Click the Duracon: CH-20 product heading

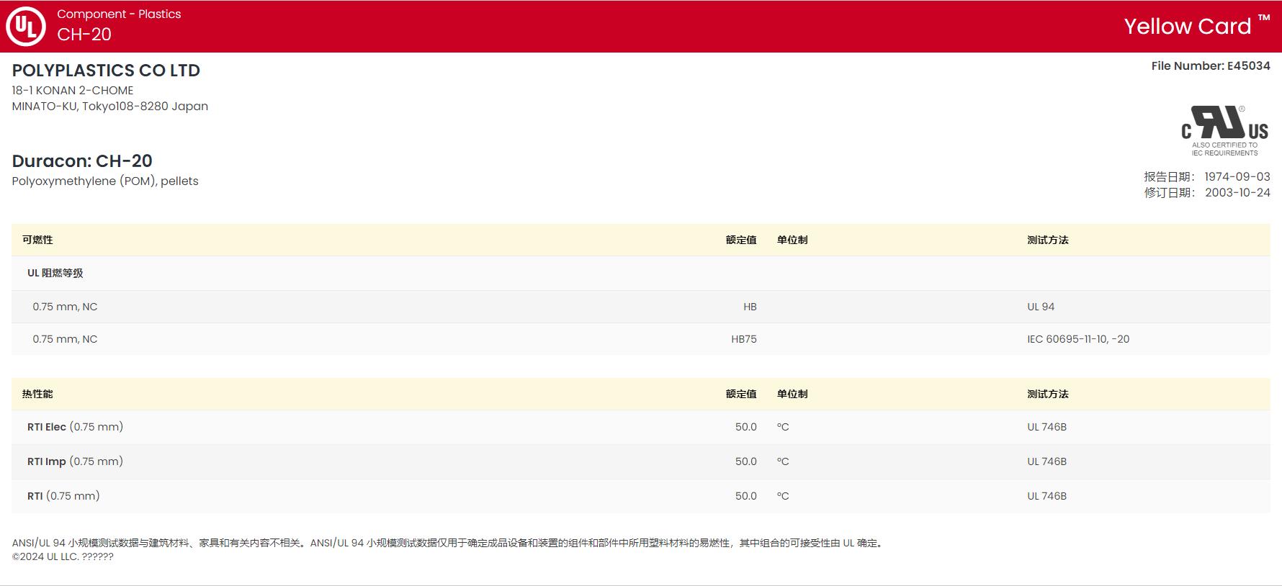[82, 161]
